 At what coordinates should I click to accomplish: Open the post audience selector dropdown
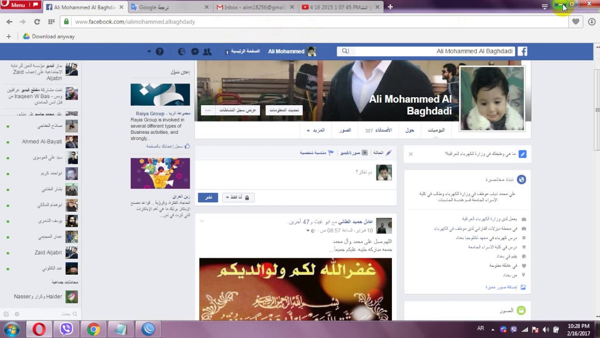point(310,230)
